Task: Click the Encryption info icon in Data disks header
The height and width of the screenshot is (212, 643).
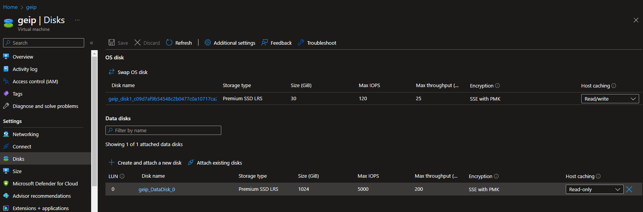Action: click(x=496, y=176)
